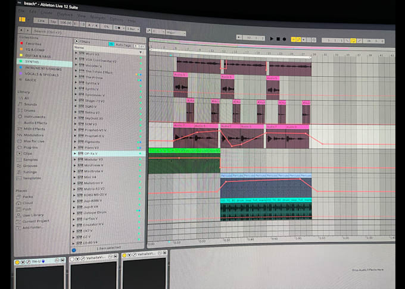Toggle the Loop switch in transport

pyautogui.click(x=353, y=40)
